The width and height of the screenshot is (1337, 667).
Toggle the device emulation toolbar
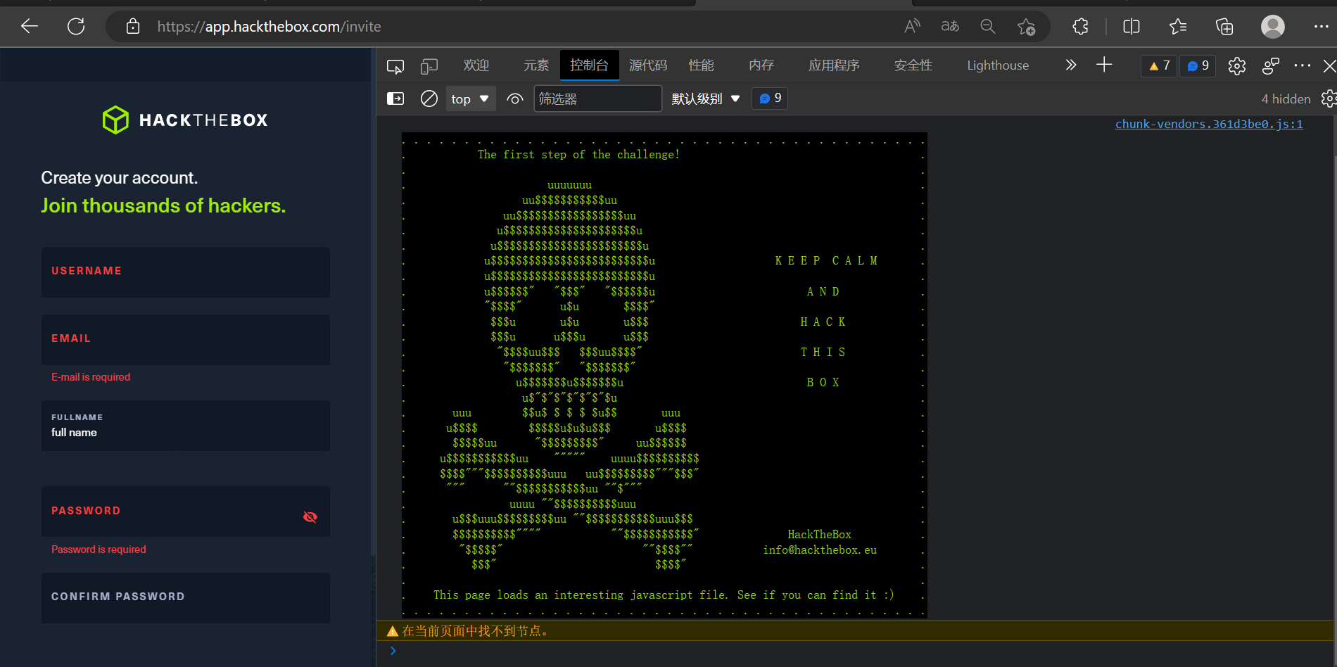tap(429, 65)
